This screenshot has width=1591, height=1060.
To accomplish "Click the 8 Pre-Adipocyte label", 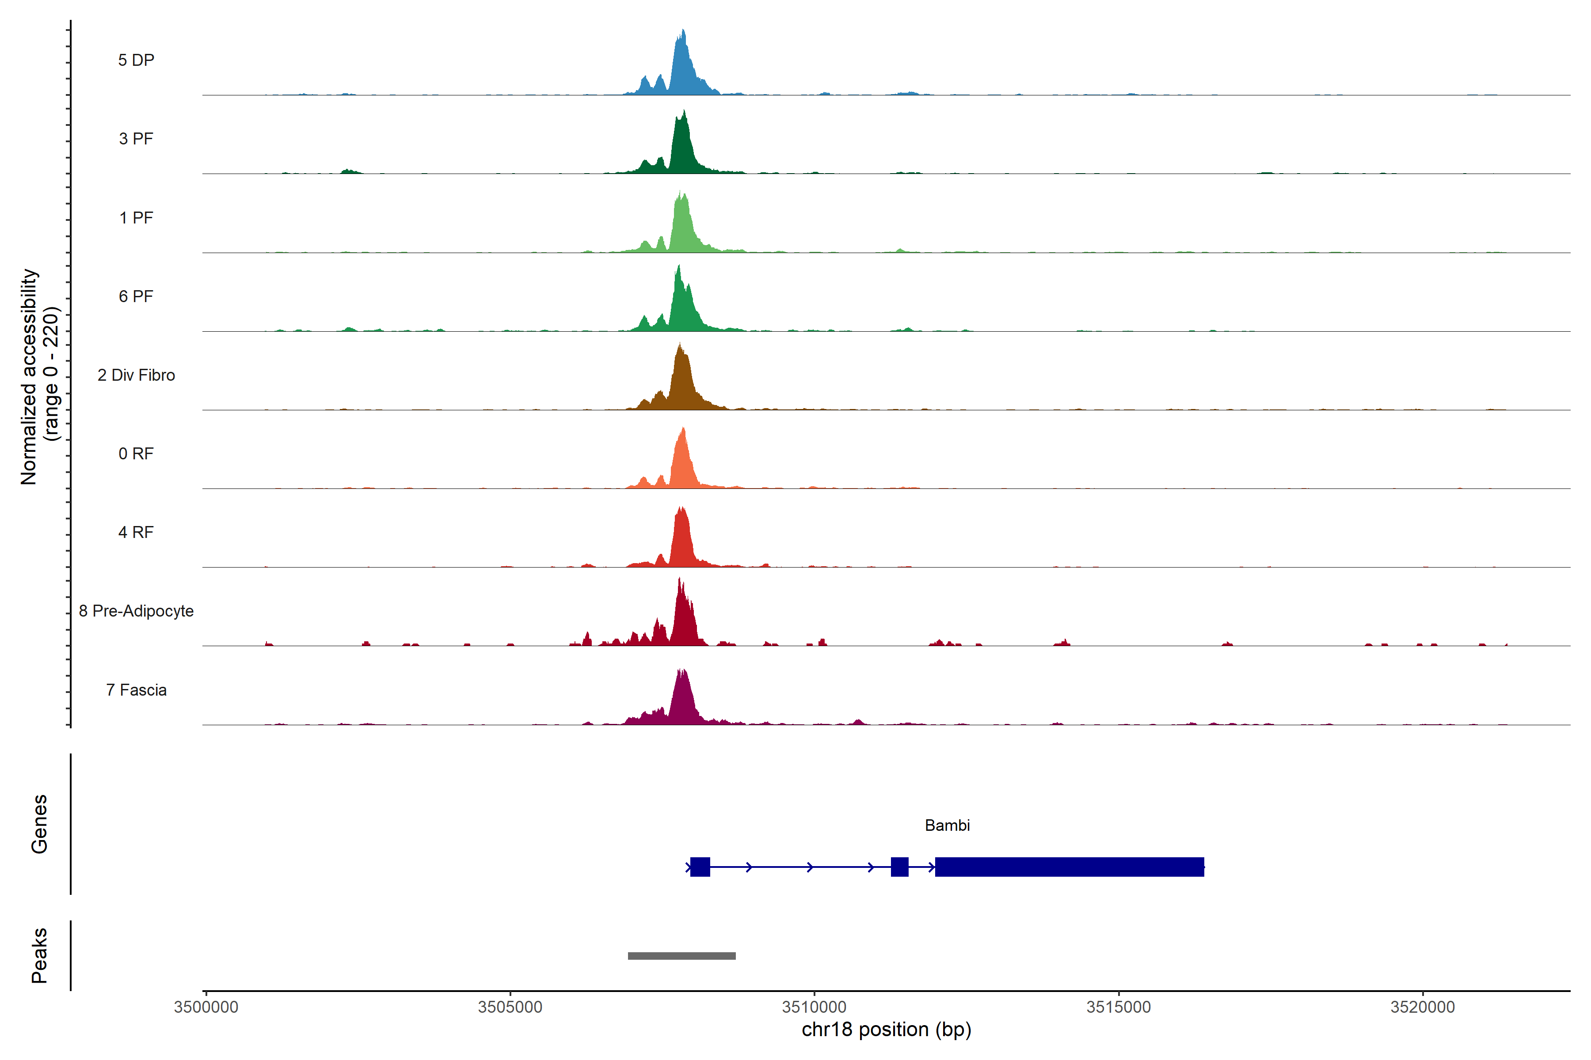I will click(136, 611).
